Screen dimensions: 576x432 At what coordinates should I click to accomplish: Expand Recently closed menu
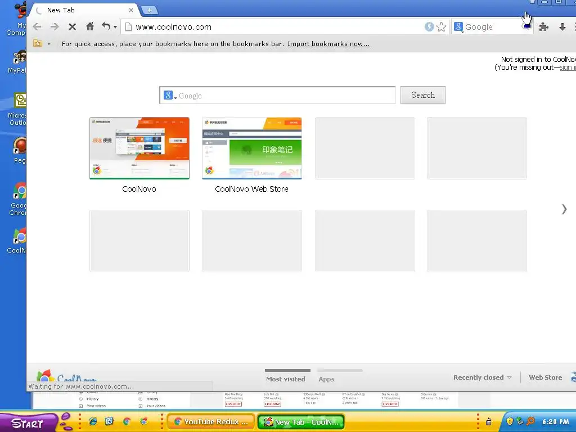482,377
